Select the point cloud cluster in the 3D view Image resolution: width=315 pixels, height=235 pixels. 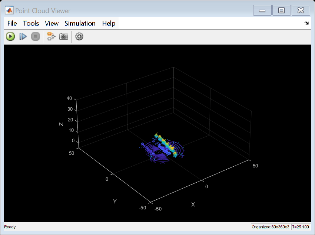pyautogui.click(x=163, y=147)
